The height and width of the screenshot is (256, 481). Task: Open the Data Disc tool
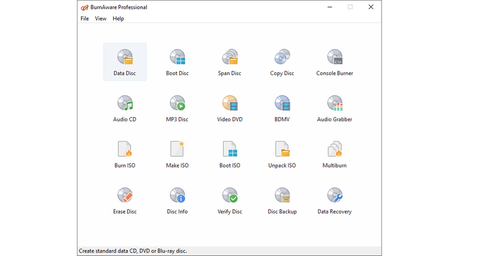[125, 62]
